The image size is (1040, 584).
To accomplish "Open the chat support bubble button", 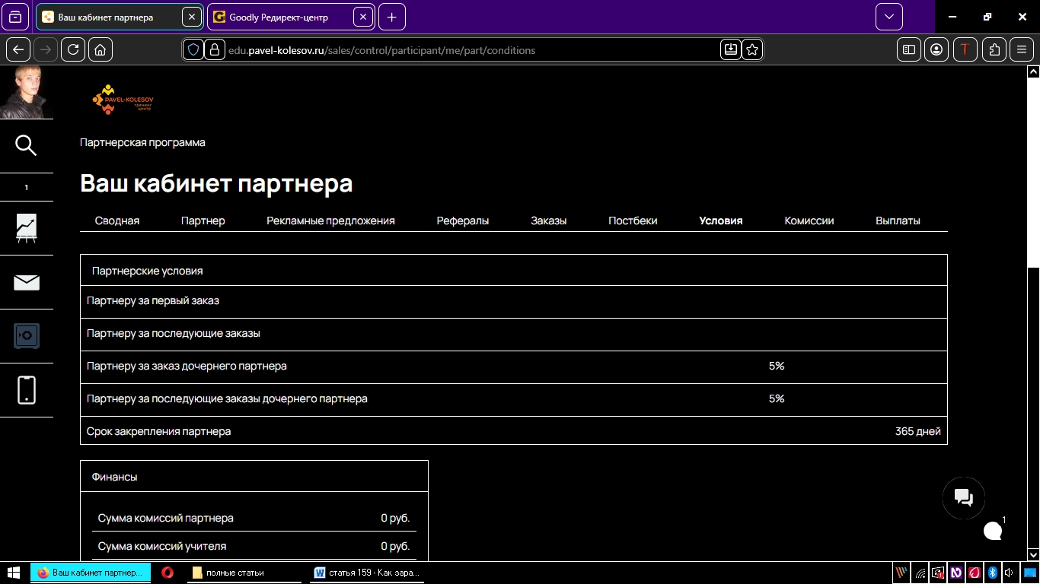I will [963, 498].
